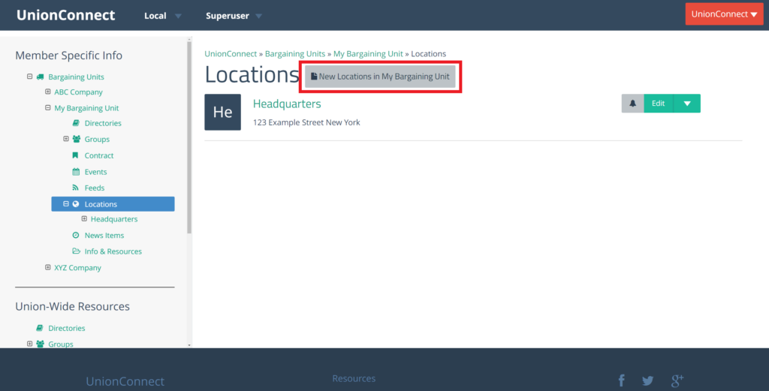Select the highlighted Locations tree item
The width and height of the screenshot is (769, 391).
113,204
